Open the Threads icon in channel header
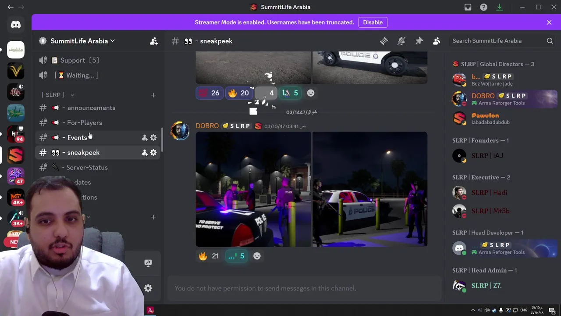 tap(384, 41)
